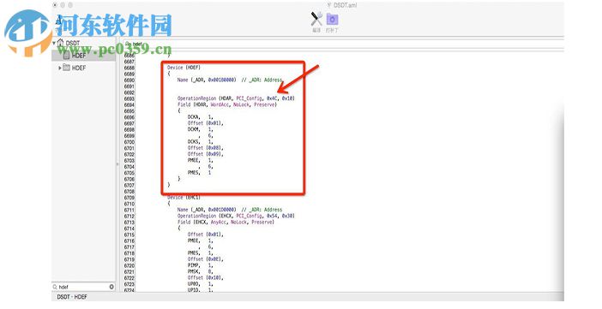Collapse the DSDT tree node
This screenshot has width=602, height=309.
(x=54, y=43)
